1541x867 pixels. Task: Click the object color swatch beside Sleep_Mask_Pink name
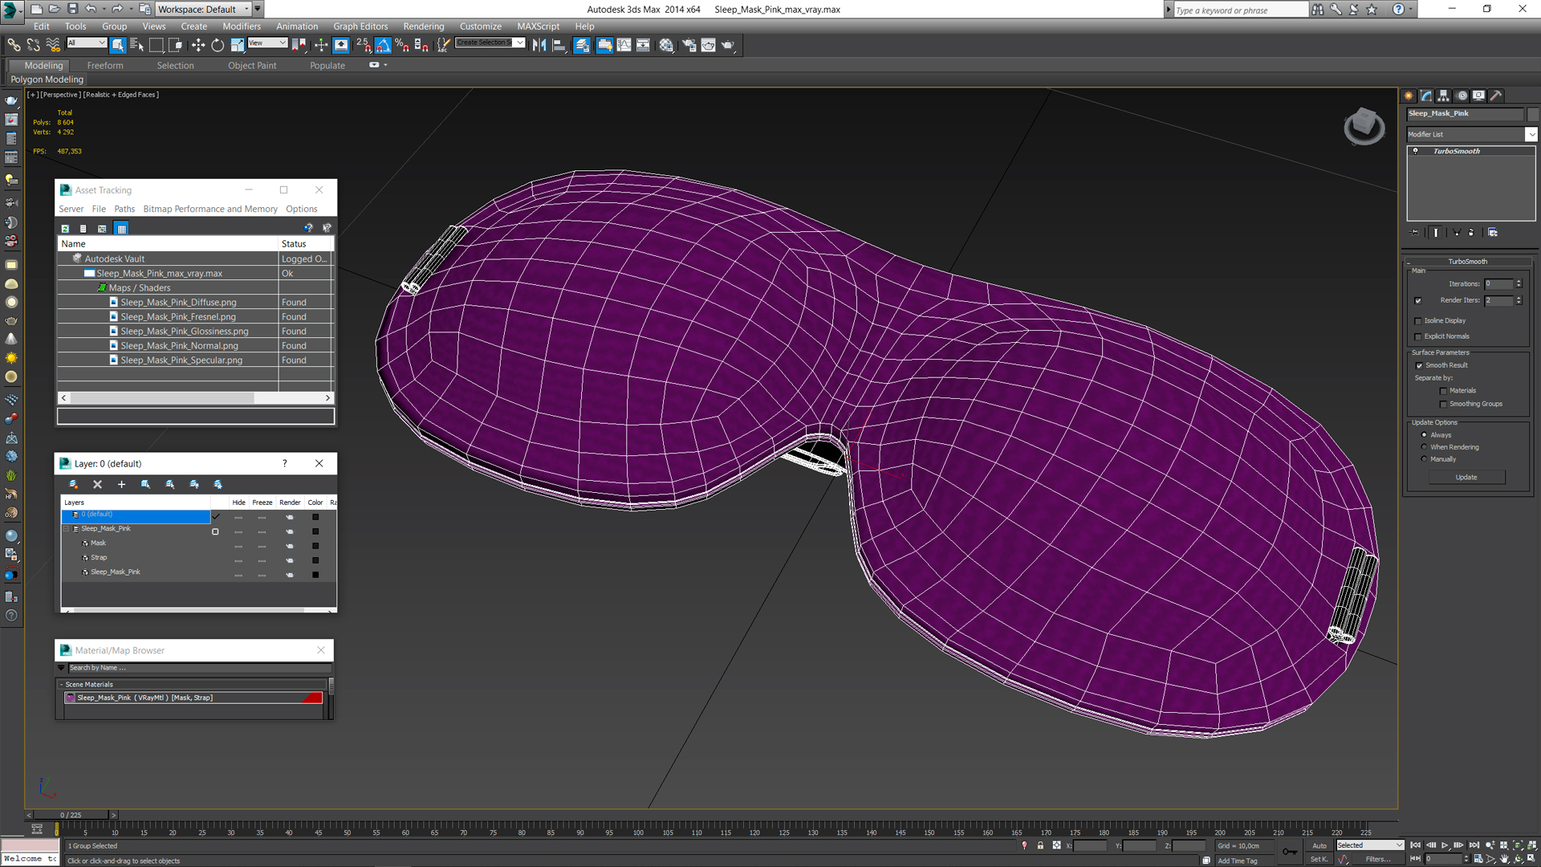click(x=1531, y=114)
